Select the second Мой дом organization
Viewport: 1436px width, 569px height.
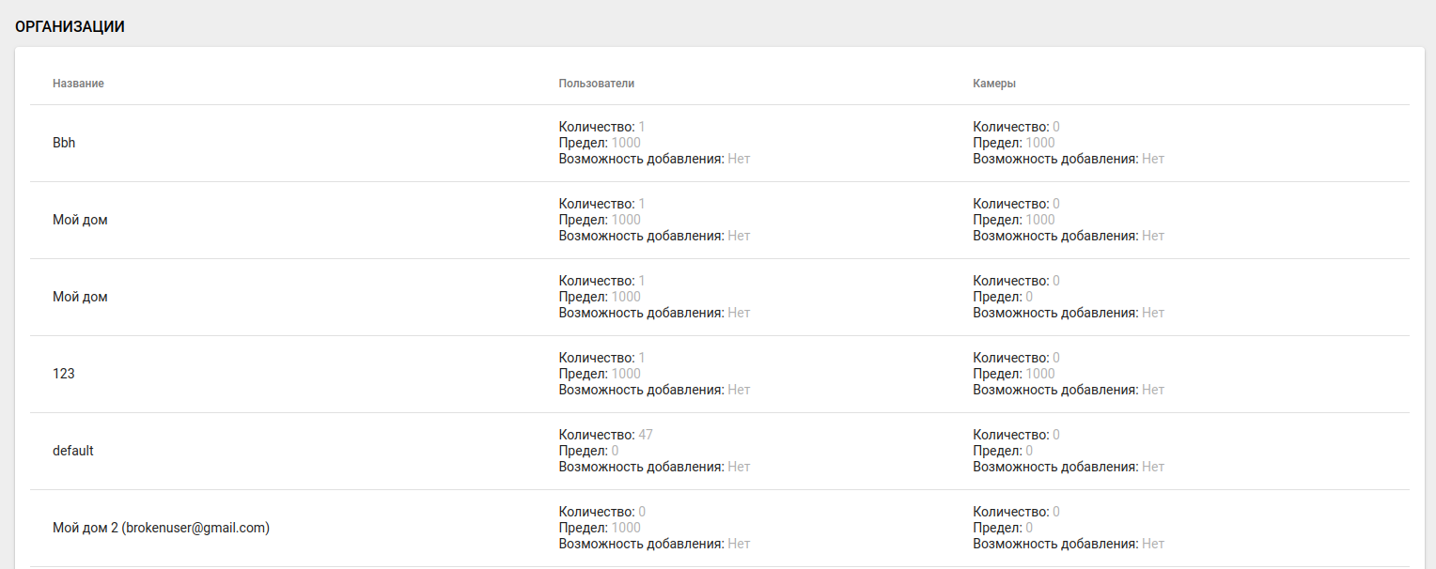point(80,297)
